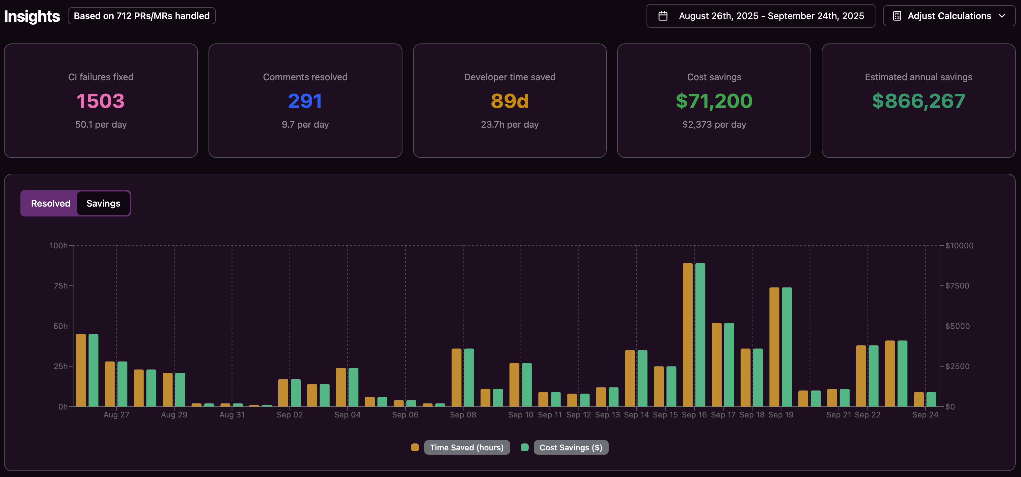1021x477 pixels.
Task: Click the Insights heading
Action: (32, 16)
